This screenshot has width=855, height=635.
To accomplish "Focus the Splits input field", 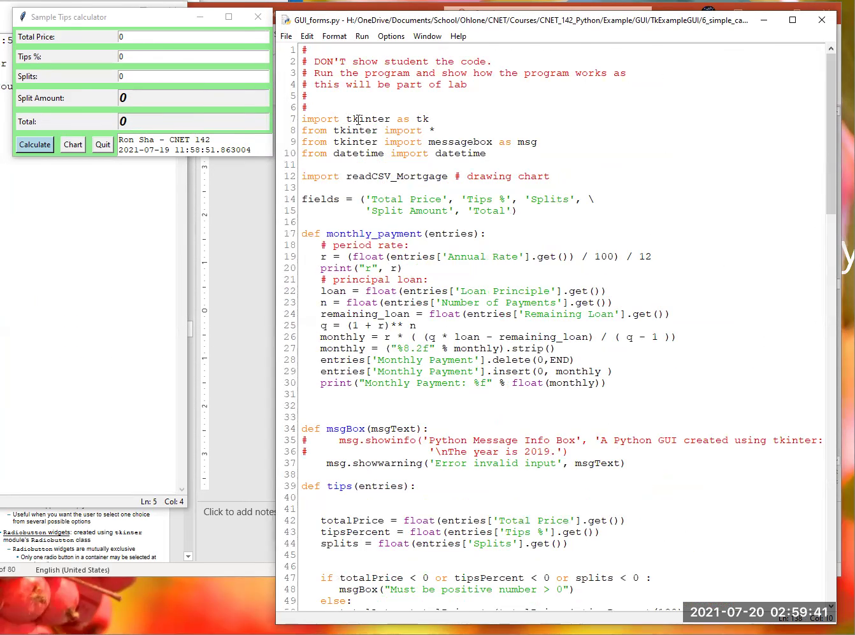I will click(x=194, y=77).
